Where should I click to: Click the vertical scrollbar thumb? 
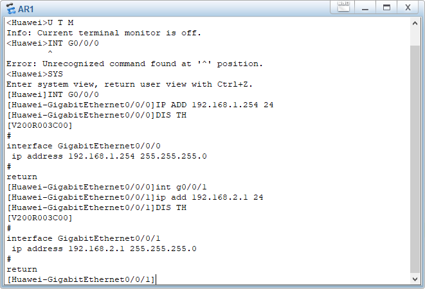tap(415, 159)
